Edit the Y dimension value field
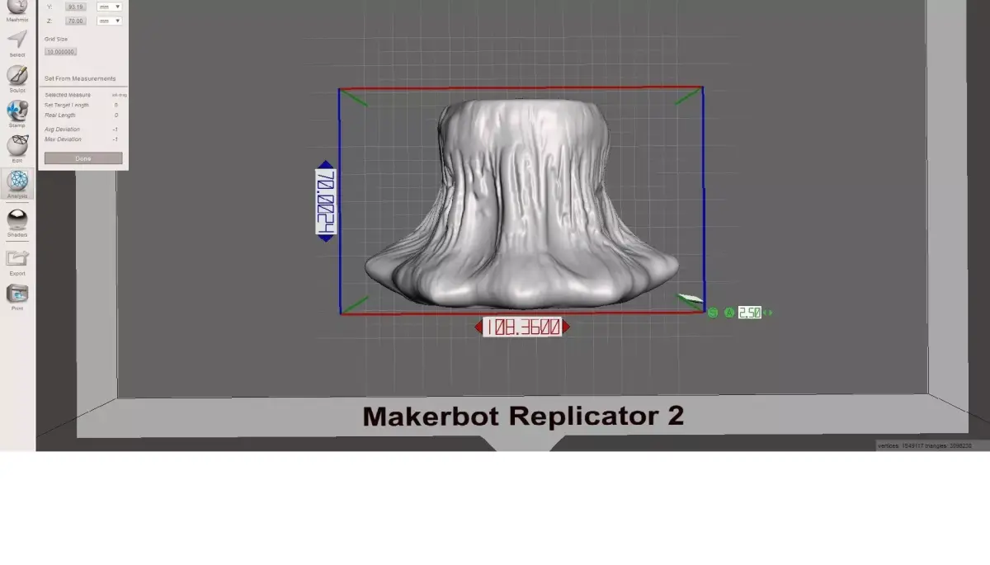This screenshot has width=990, height=565. tap(75, 6)
